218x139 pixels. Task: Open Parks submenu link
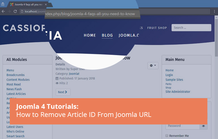tap(168, 84)
